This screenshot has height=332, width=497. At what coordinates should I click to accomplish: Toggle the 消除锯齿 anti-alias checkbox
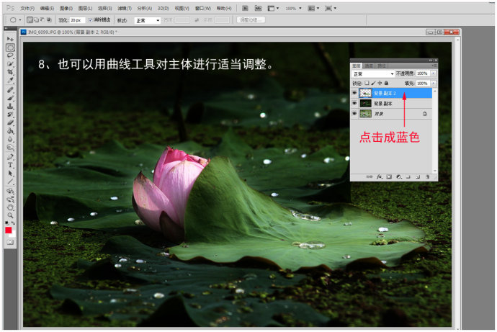click(90, 20)
